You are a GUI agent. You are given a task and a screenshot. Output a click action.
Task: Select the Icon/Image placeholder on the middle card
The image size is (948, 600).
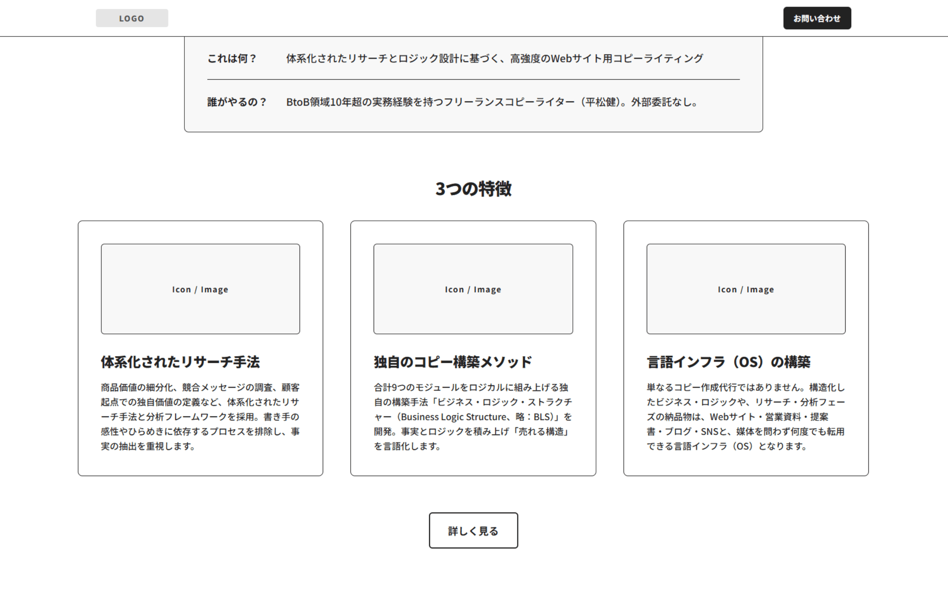tap(473, 289)
